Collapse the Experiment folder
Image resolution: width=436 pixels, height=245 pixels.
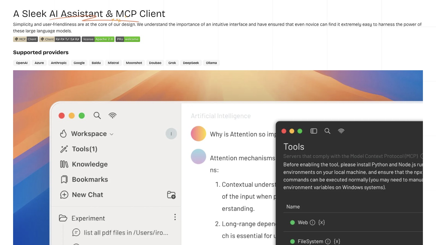point(63,218)
